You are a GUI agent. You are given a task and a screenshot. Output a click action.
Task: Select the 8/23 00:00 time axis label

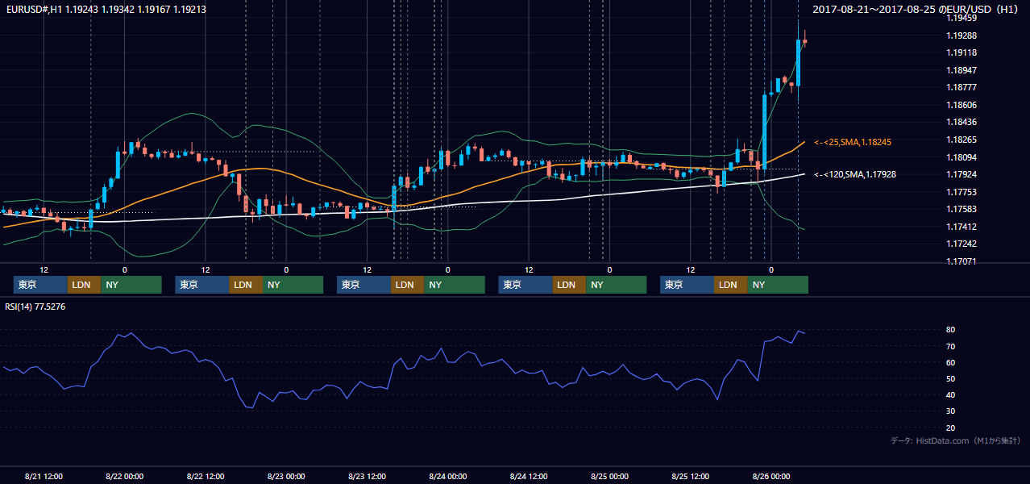click(x=286, y=476)
